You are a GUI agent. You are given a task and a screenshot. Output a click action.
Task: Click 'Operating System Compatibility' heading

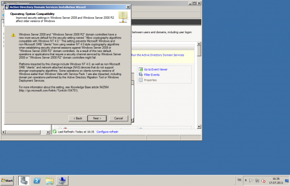point(33,14)
